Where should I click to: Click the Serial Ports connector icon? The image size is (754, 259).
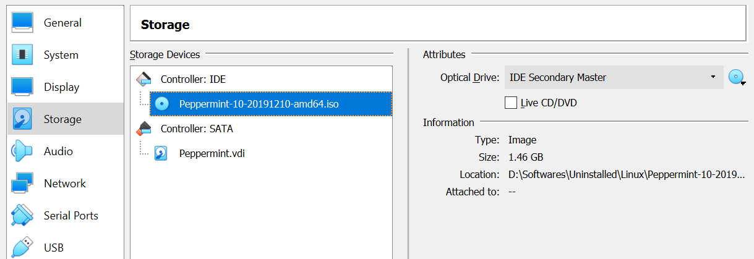pyautogui.click(x=22, y=216)
